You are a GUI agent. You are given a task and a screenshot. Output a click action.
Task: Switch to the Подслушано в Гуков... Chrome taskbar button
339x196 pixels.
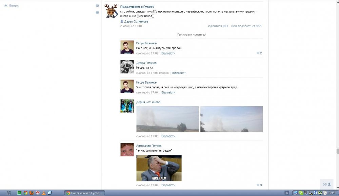click(84, 193)
